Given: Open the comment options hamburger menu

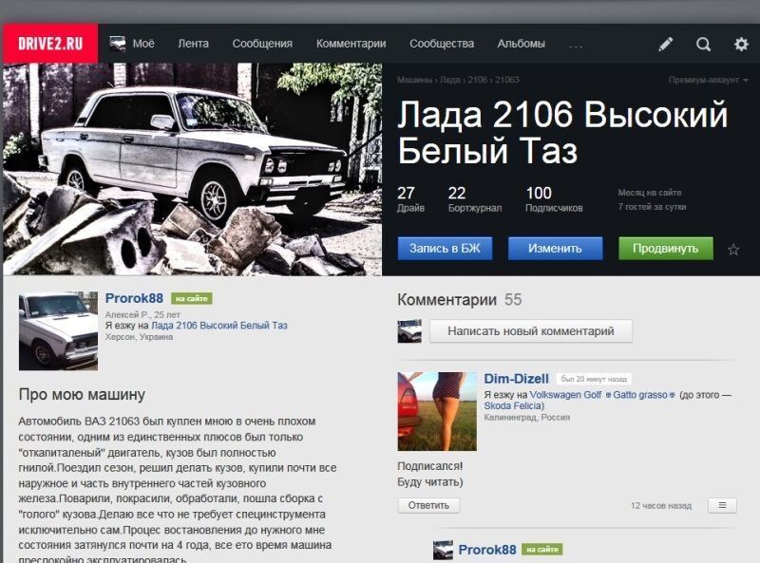Looking at the screenshot, I should pos(722,505).
